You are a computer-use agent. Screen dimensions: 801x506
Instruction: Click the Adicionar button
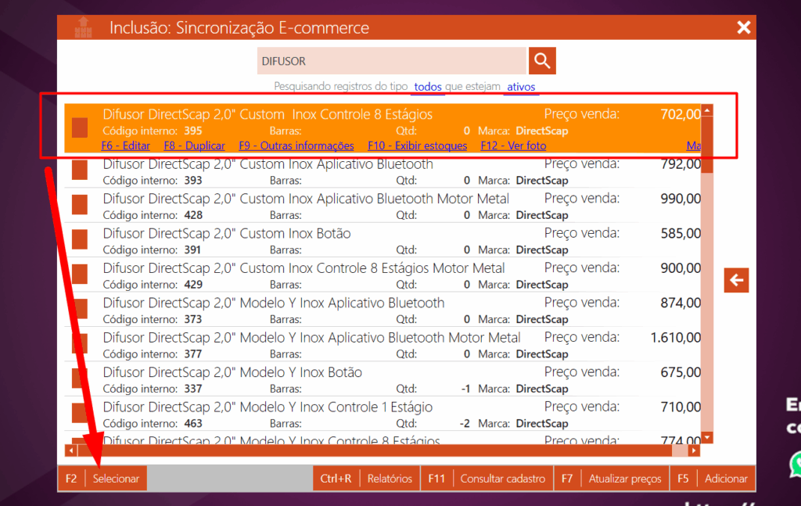(726, 479)
